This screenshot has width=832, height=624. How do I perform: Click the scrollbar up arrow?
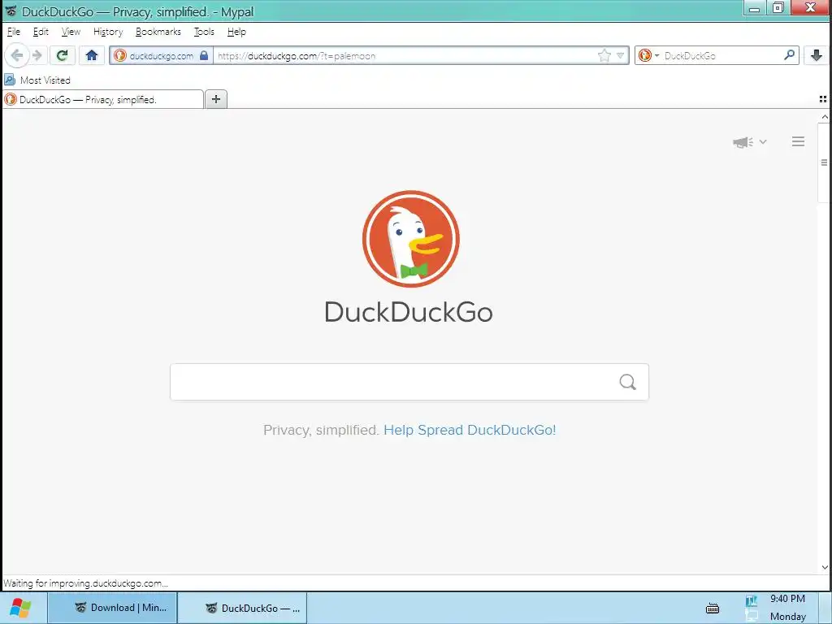coord(825,117)
